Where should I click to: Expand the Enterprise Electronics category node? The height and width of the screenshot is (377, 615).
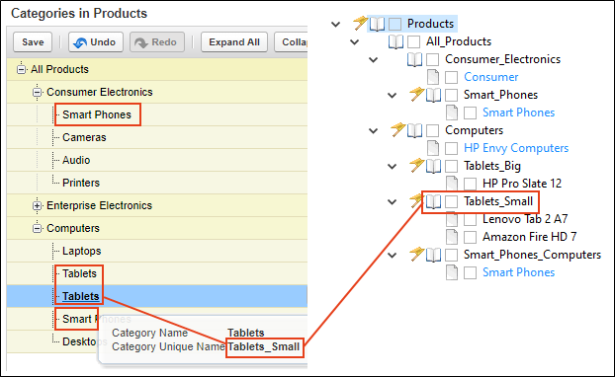point(37,205)
